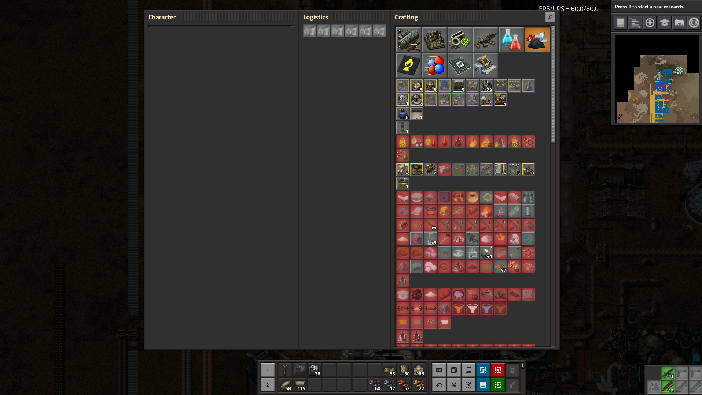Pick the purple inserter with count 60
Viewport: 702px width, 395px height.
pyautogui.click(x=375, y=385)
